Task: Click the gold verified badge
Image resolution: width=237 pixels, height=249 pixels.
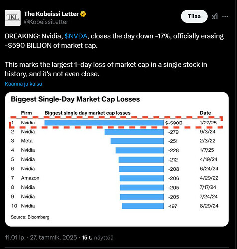Action: click(83, 14)
